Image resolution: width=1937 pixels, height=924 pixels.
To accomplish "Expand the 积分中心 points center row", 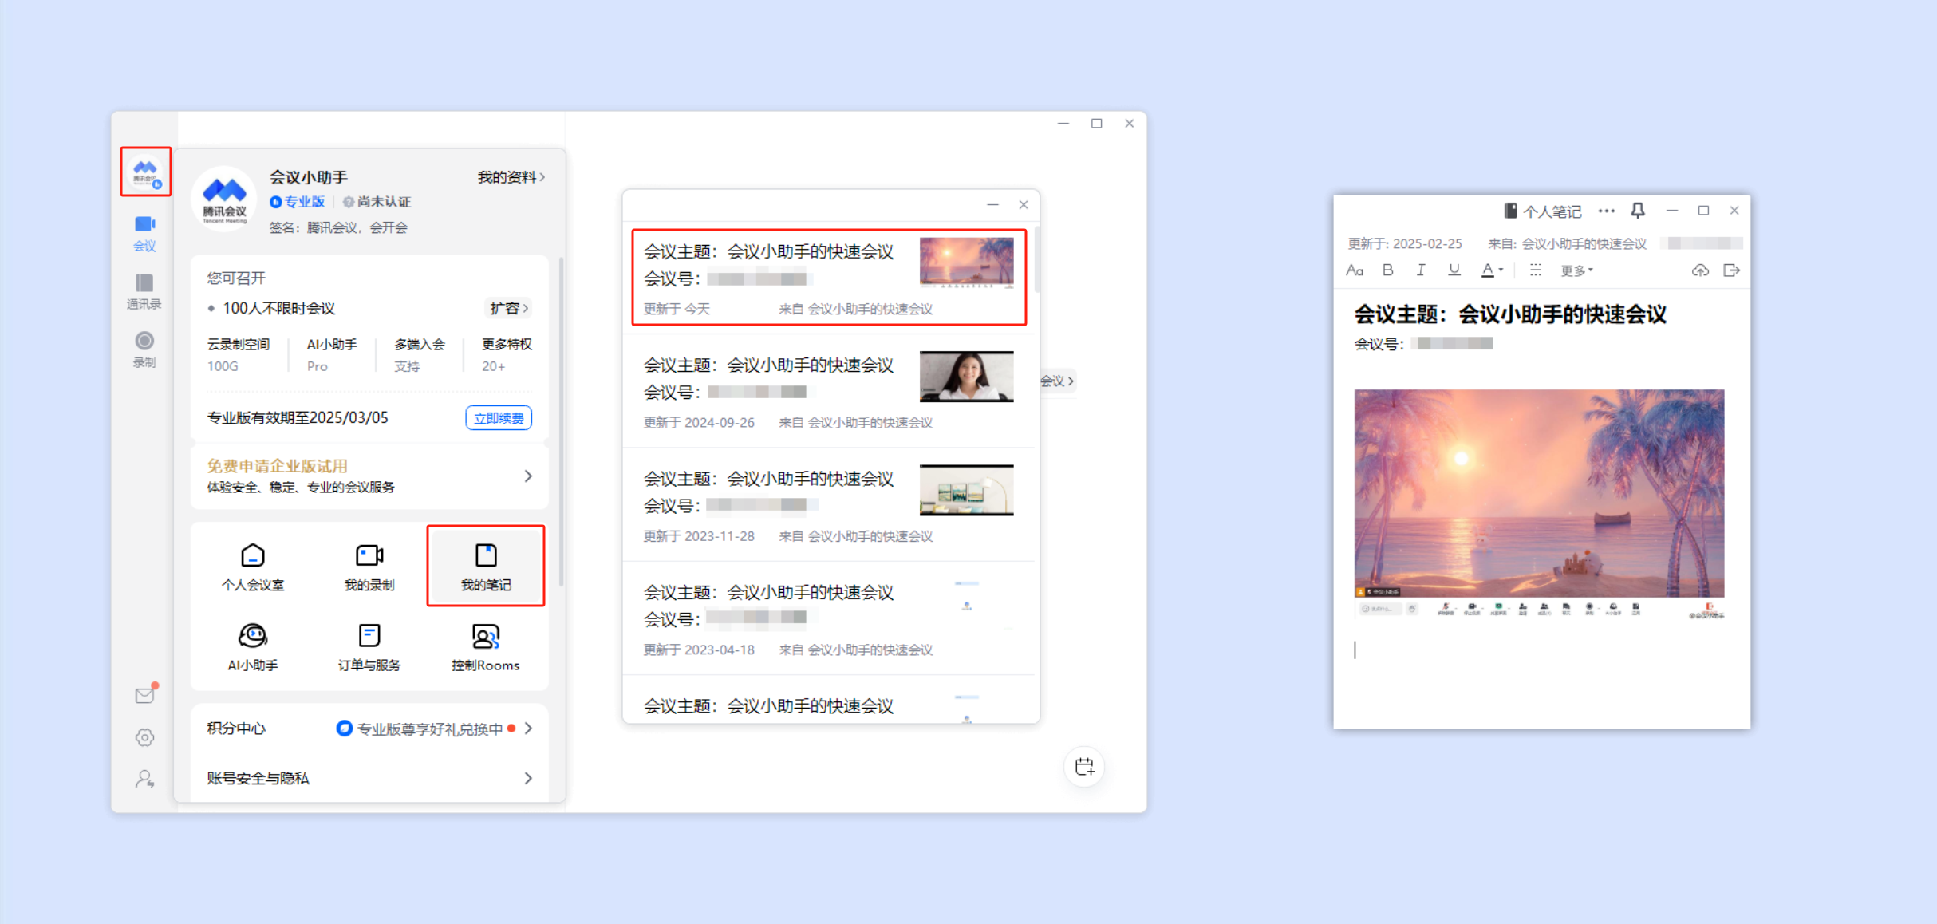I will (369, 729).
